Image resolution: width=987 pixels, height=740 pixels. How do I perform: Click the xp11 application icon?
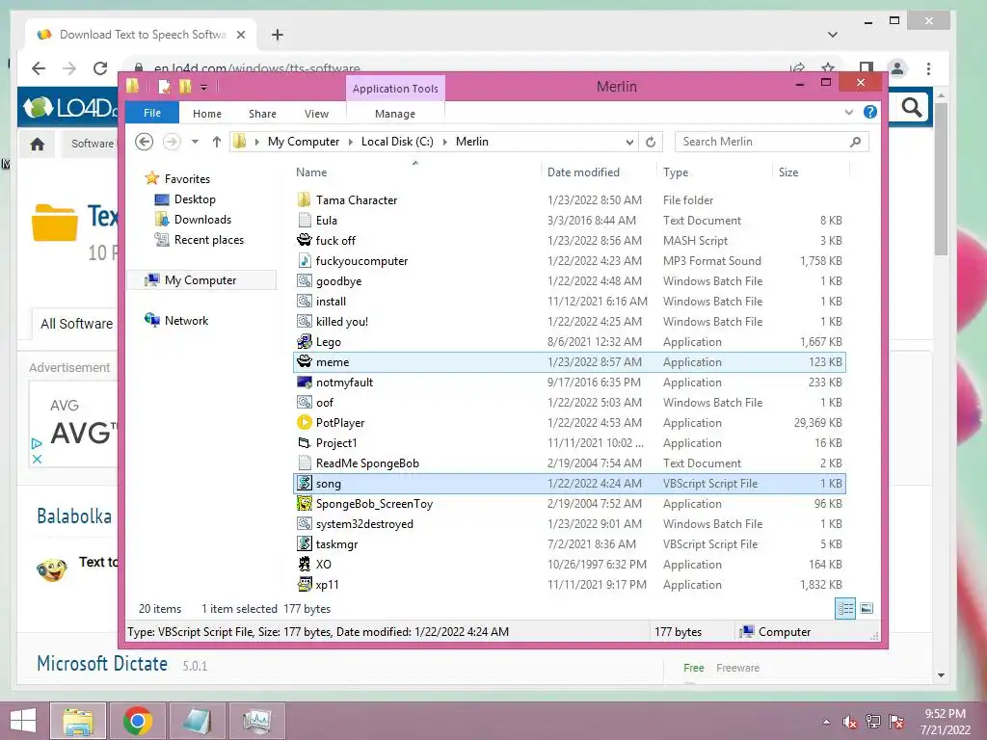304,585
